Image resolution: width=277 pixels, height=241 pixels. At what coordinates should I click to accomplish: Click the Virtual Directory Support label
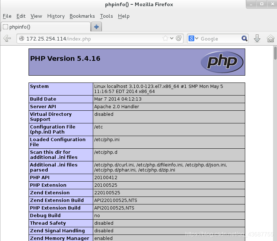pos(51,117)
